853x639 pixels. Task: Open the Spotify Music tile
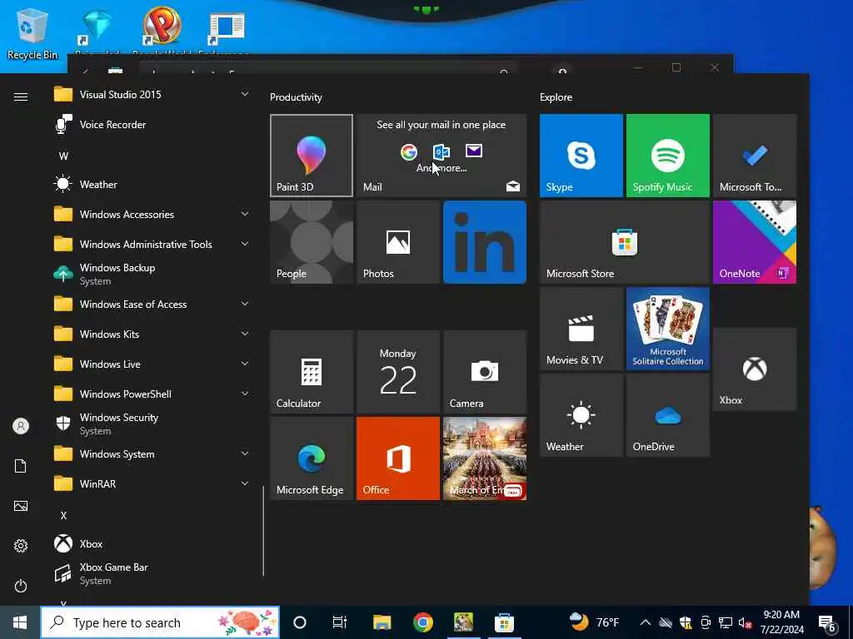click(667, 156)
